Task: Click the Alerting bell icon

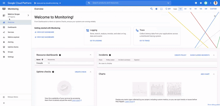Action: [x=4, y=42]
